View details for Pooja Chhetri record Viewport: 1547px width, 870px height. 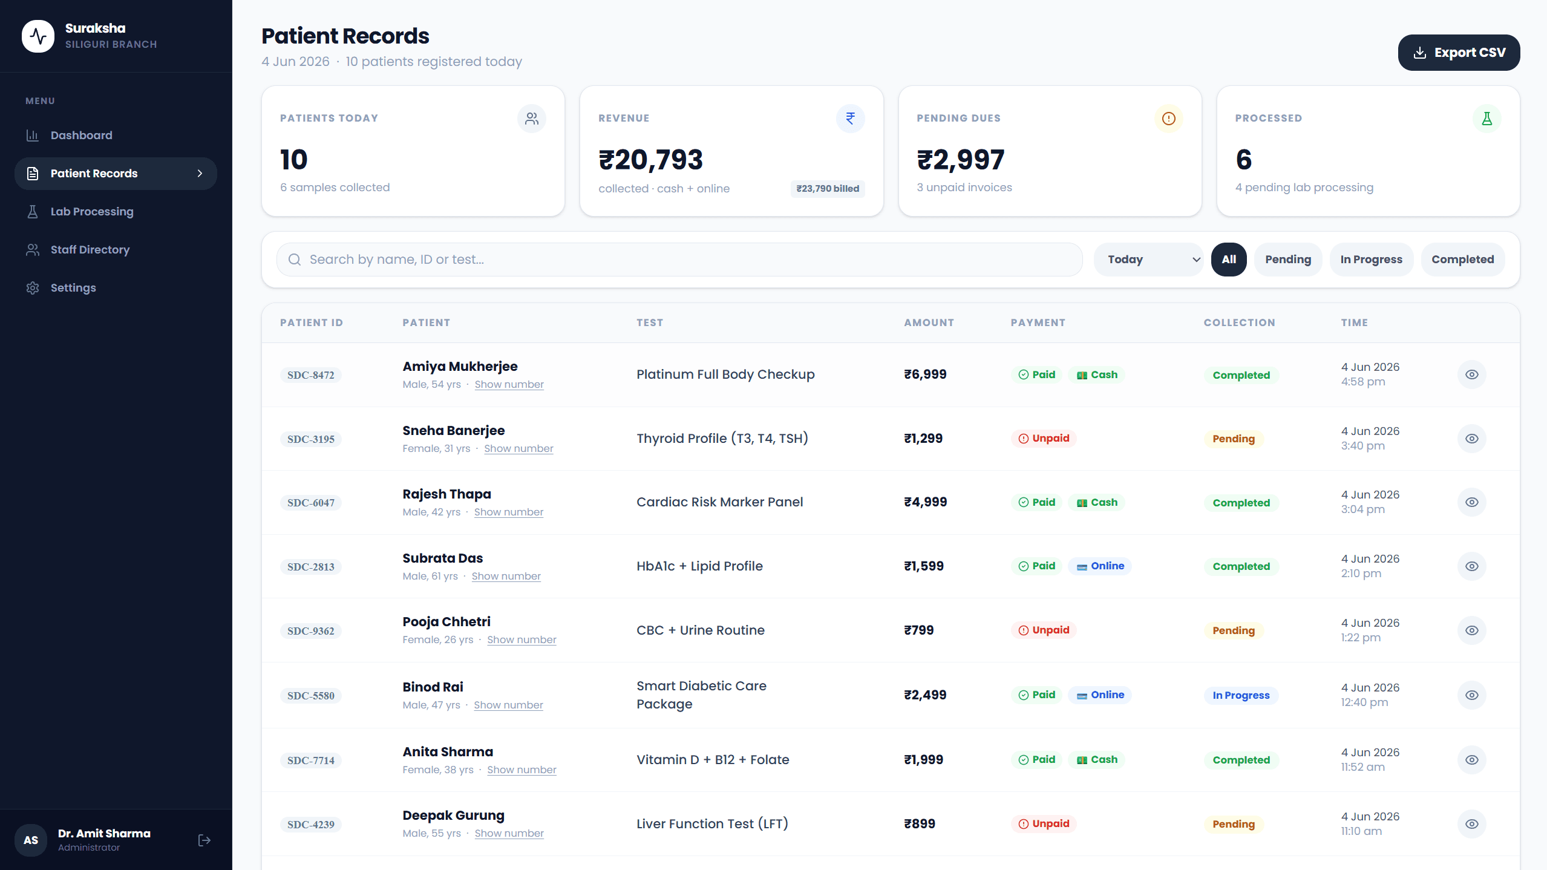pyautogui.click(x=1471, y=630)
